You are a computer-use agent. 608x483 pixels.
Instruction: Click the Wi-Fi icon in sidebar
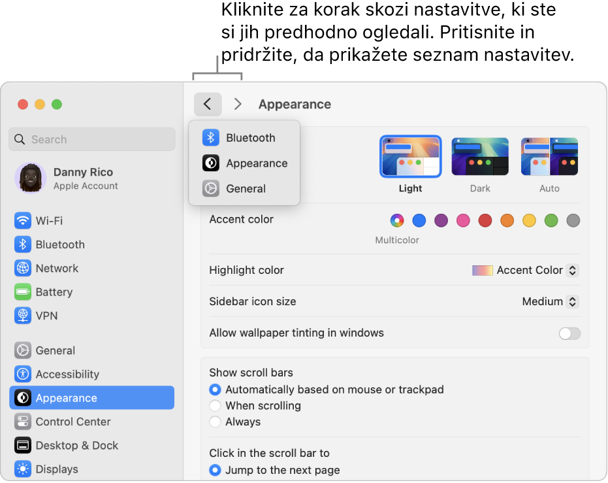tap(23, 221)
